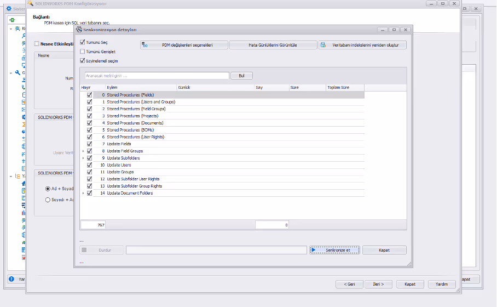Uncheck the Update Users row checkbox
The image size is (497, 307).
pyautogui.click(x=89, y=165)
